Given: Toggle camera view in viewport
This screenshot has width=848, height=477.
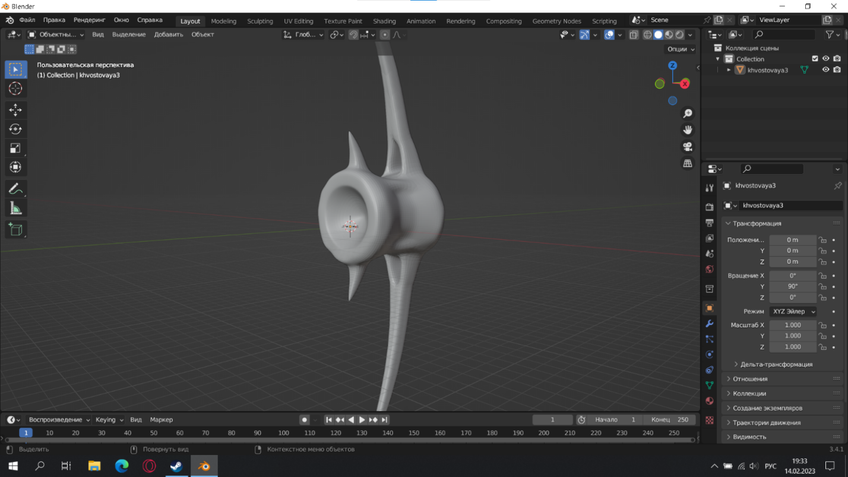Looking at the screenshot, I should click(x=688, y=147).
